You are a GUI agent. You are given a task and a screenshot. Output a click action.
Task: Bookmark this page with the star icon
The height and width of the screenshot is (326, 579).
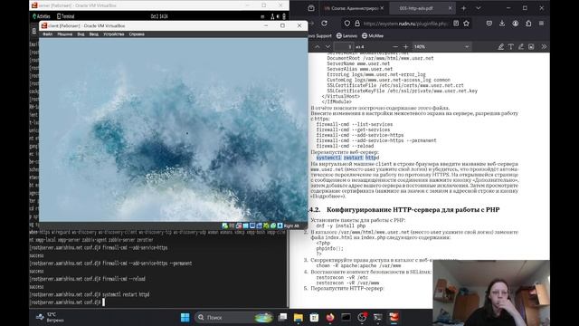[x=467, y=24]
